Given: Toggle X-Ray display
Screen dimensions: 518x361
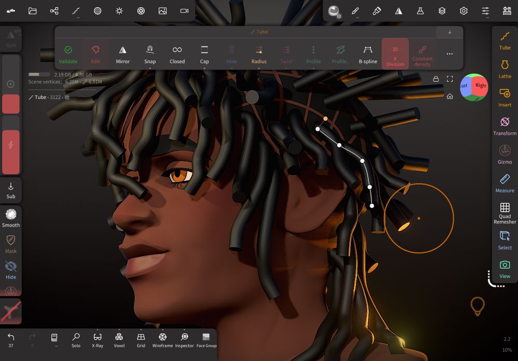Looking at the screenshot, I should (97, 340).
